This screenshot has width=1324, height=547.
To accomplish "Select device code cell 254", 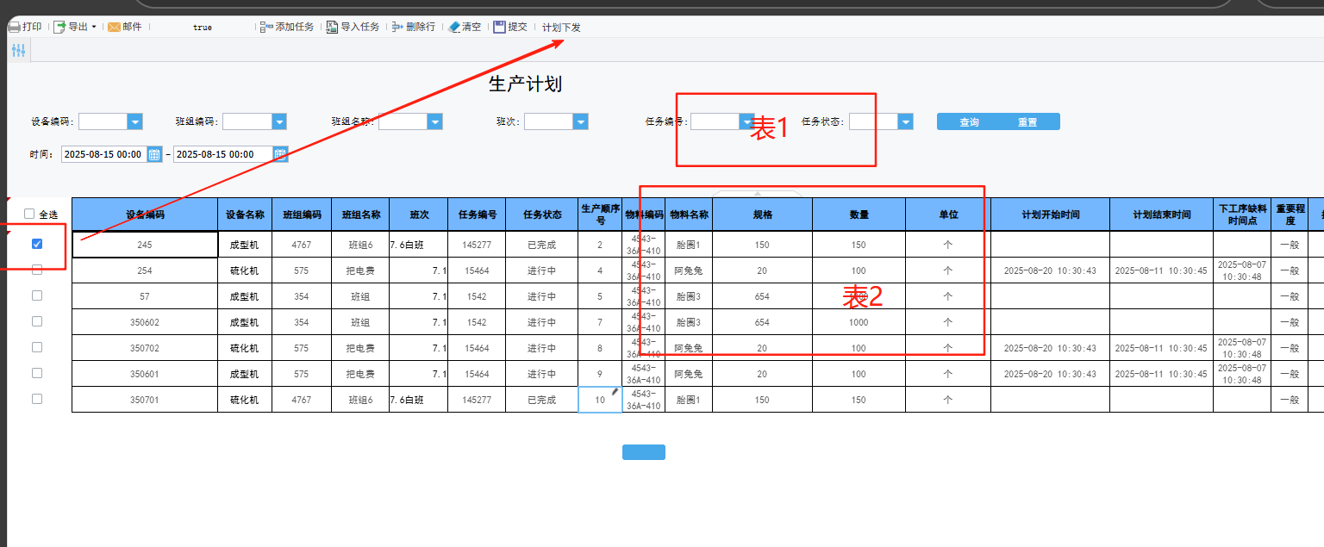I will tap(145, 270).
